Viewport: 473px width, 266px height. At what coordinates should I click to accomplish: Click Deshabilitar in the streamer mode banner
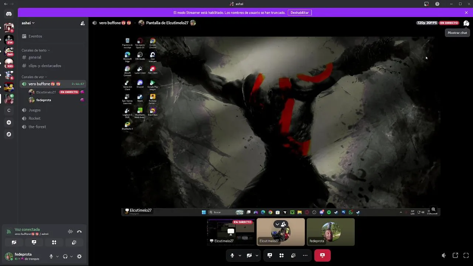300,13
